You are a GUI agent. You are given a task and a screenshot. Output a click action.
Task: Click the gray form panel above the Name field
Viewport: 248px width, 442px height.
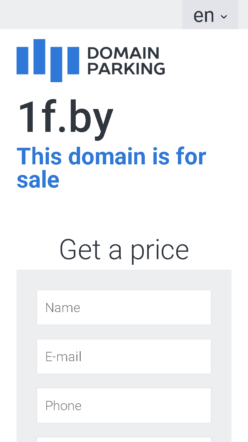click(x=124, y=280)
